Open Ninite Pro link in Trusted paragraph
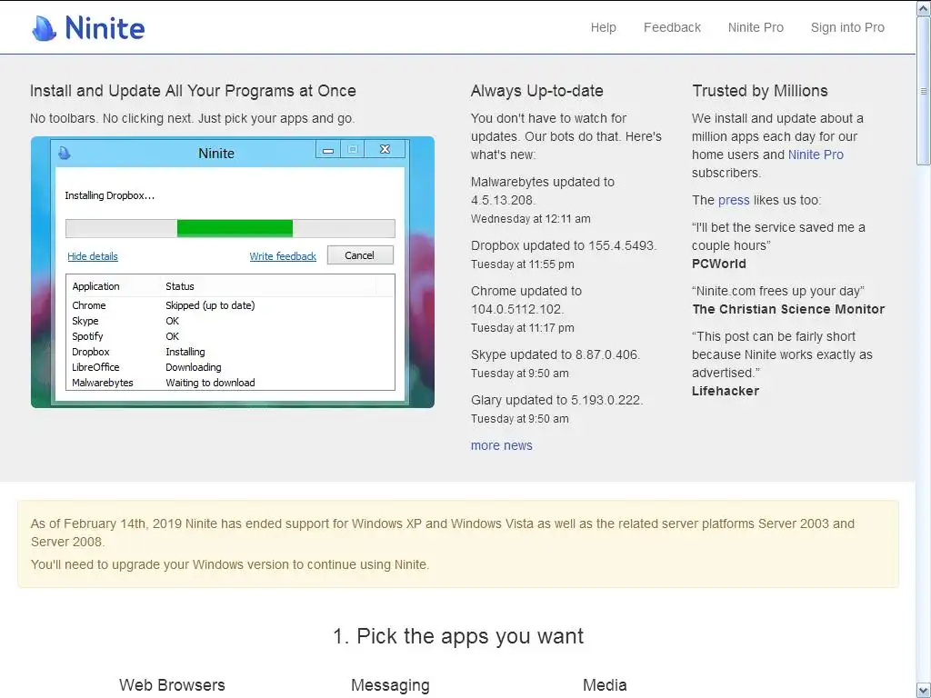Image resolution: width=931 pixels, height=698 pixels. click(x=816, y=155)
